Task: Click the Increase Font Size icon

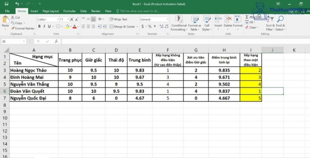Action: coord(72,19)
